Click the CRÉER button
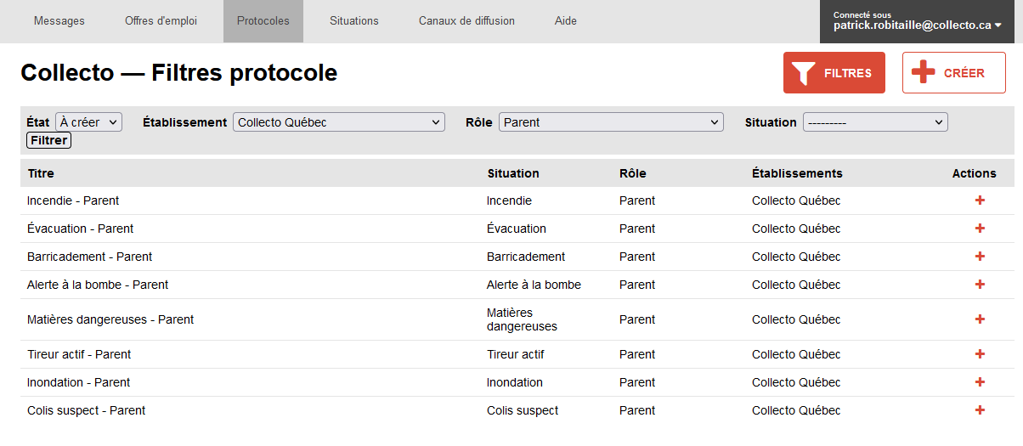Viewport: 1023px width, 446px height. pos(954,73)
